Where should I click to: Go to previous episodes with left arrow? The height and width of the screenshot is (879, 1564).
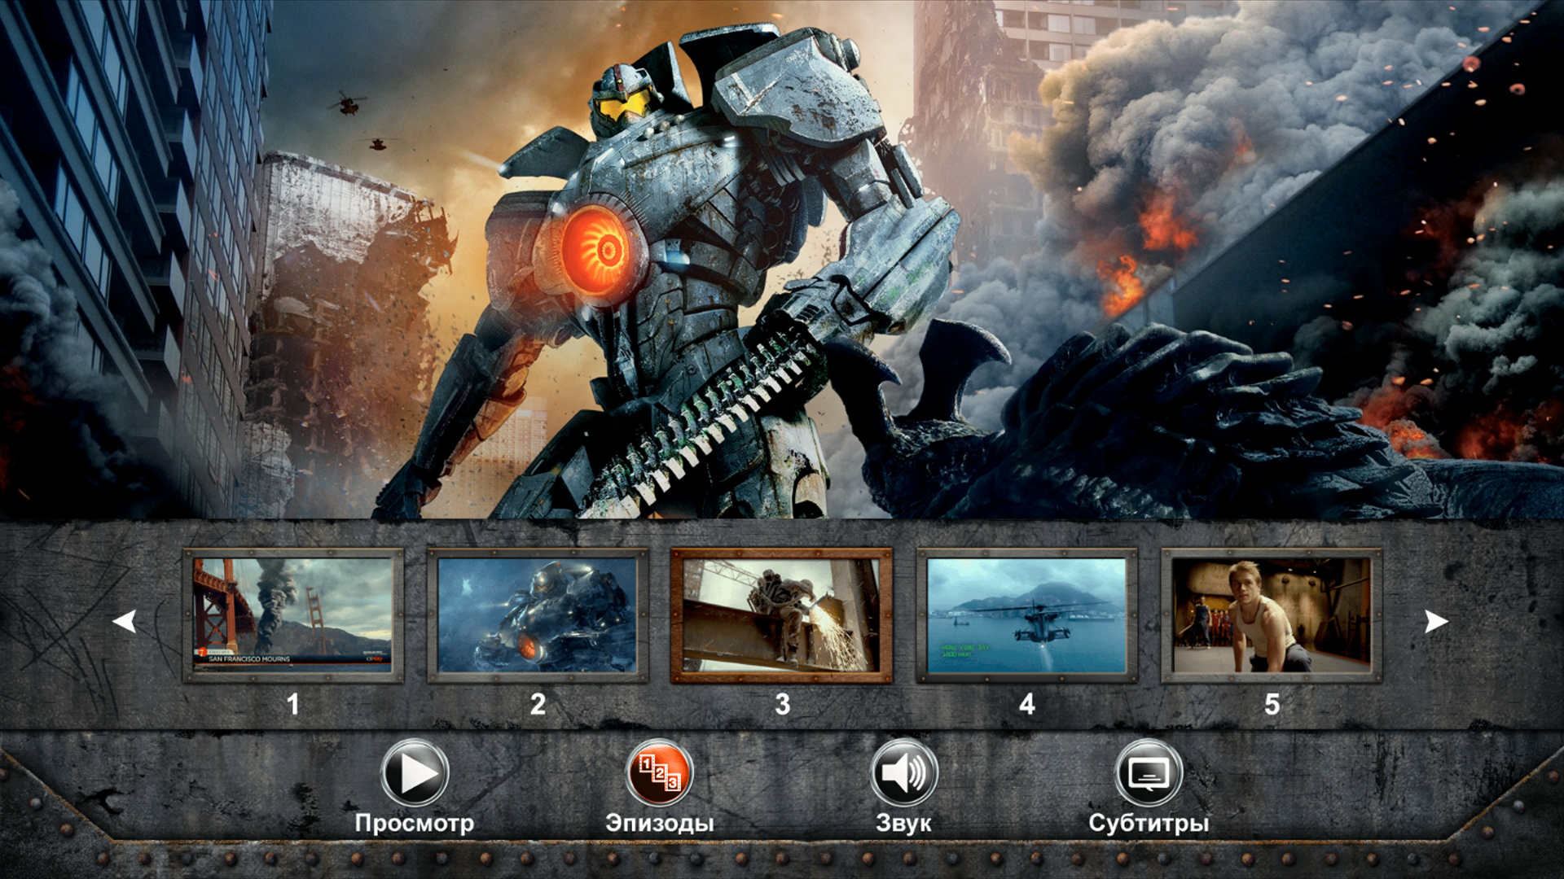tap(125, 622)
